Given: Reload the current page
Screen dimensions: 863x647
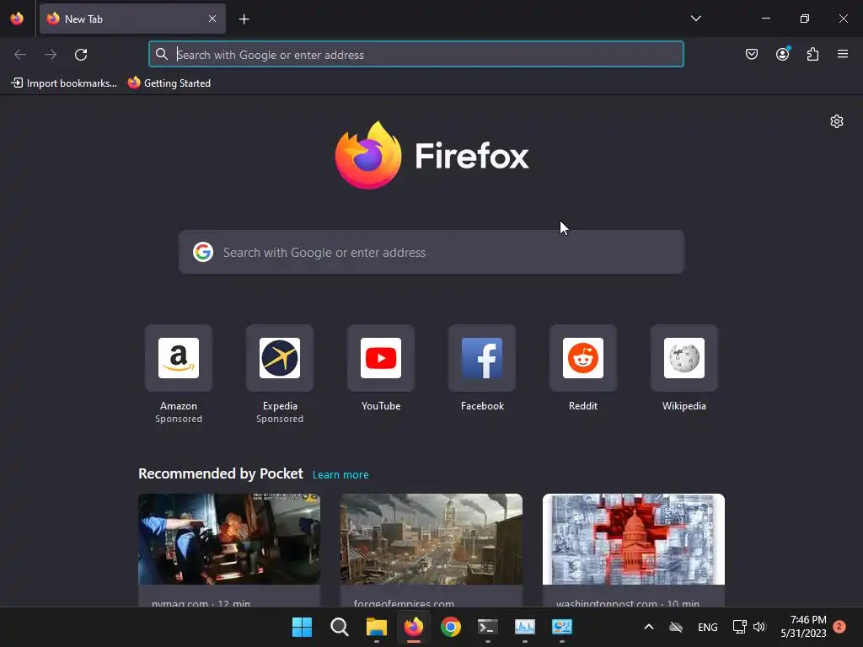Looking at the screenshot, I should click(x=81, y=55).
